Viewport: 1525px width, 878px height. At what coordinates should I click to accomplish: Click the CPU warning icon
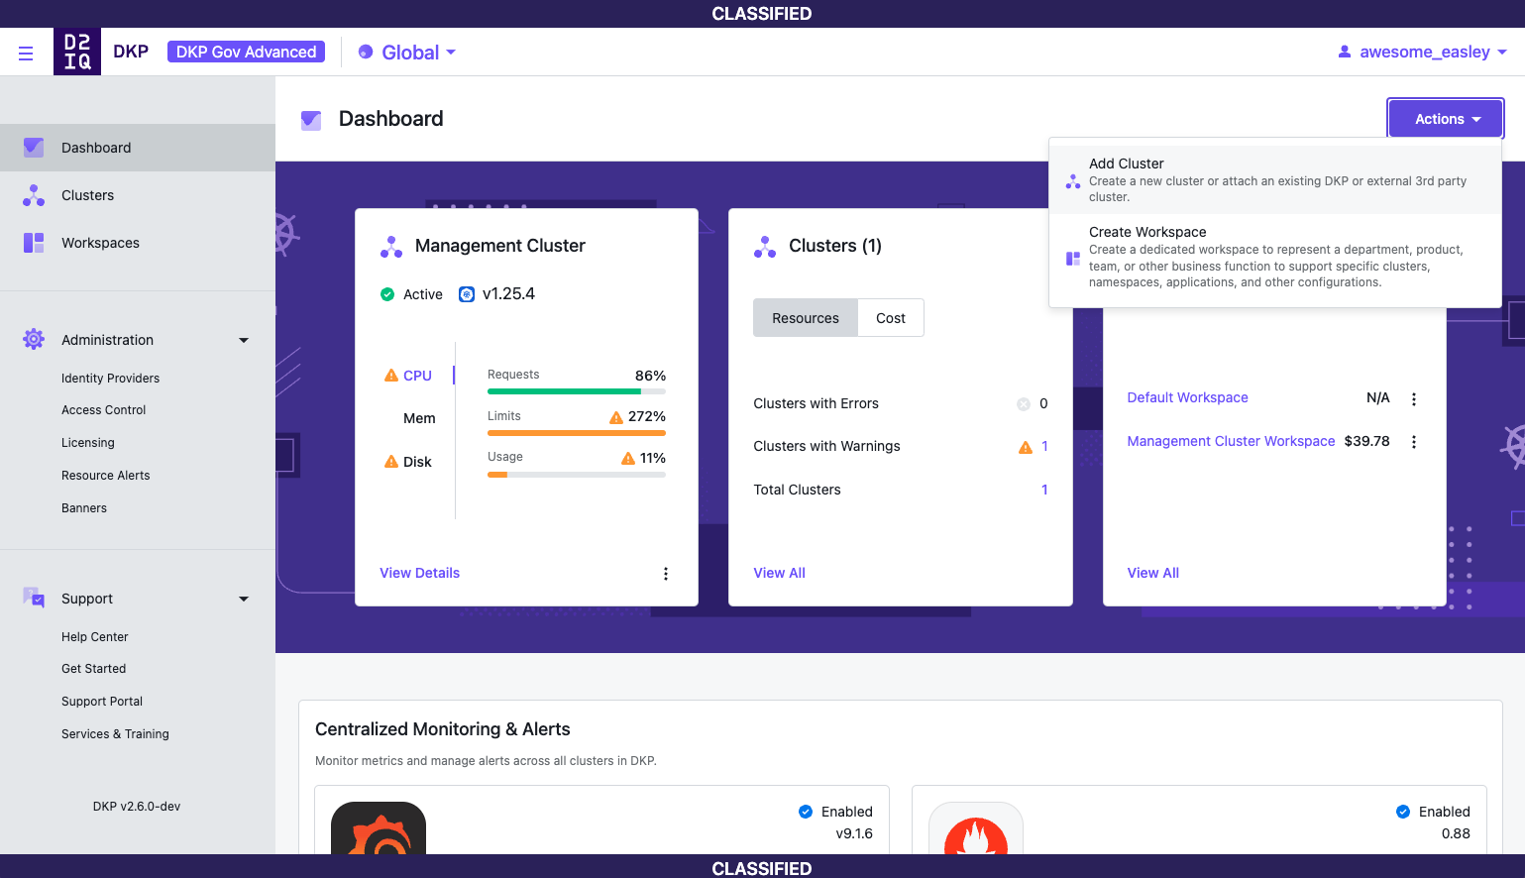click(391, 376)
